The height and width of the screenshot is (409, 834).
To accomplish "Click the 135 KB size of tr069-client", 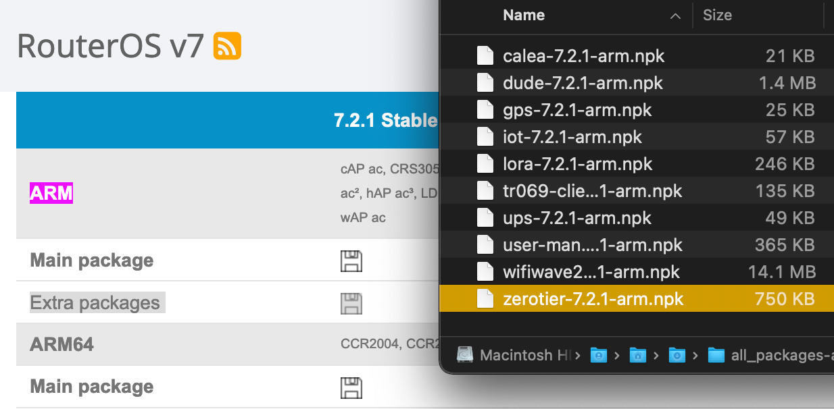I will point(785,191).
